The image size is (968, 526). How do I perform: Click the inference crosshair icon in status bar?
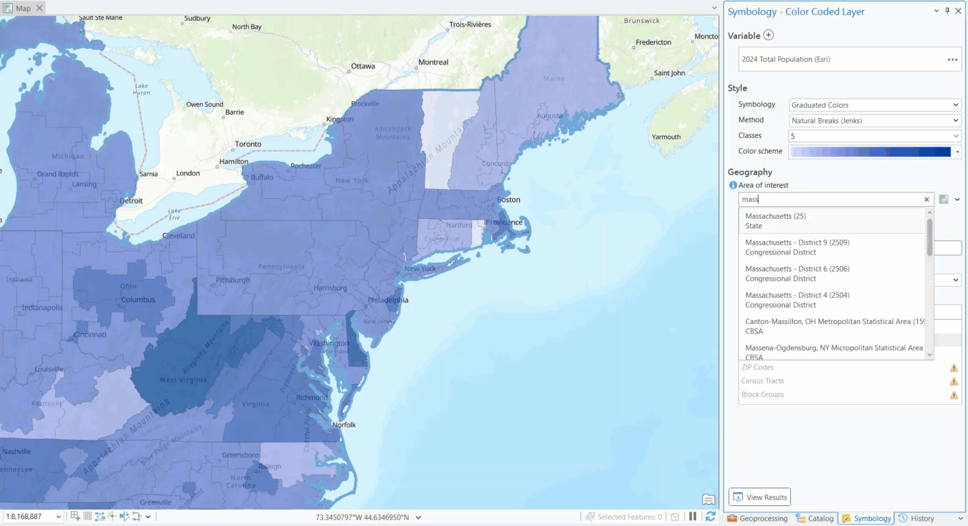point(112,516)
